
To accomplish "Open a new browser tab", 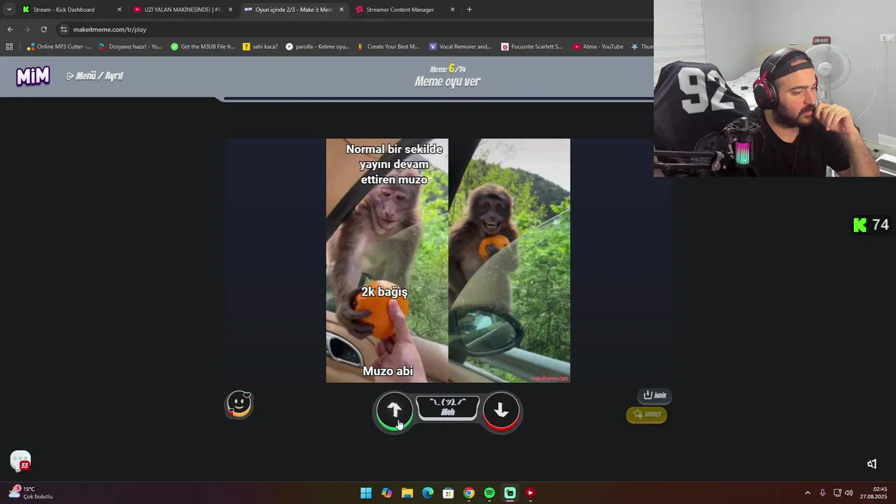I will [x=469, y=10].
